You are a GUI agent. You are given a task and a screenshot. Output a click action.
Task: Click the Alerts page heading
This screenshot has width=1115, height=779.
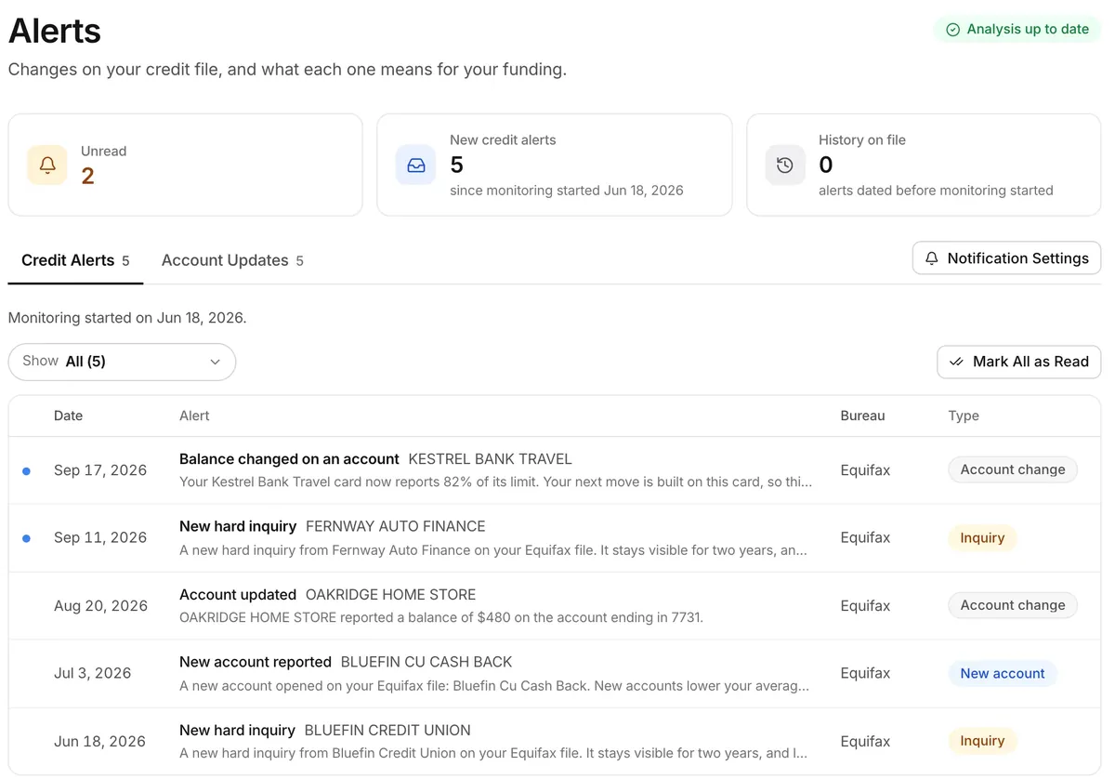55,31
